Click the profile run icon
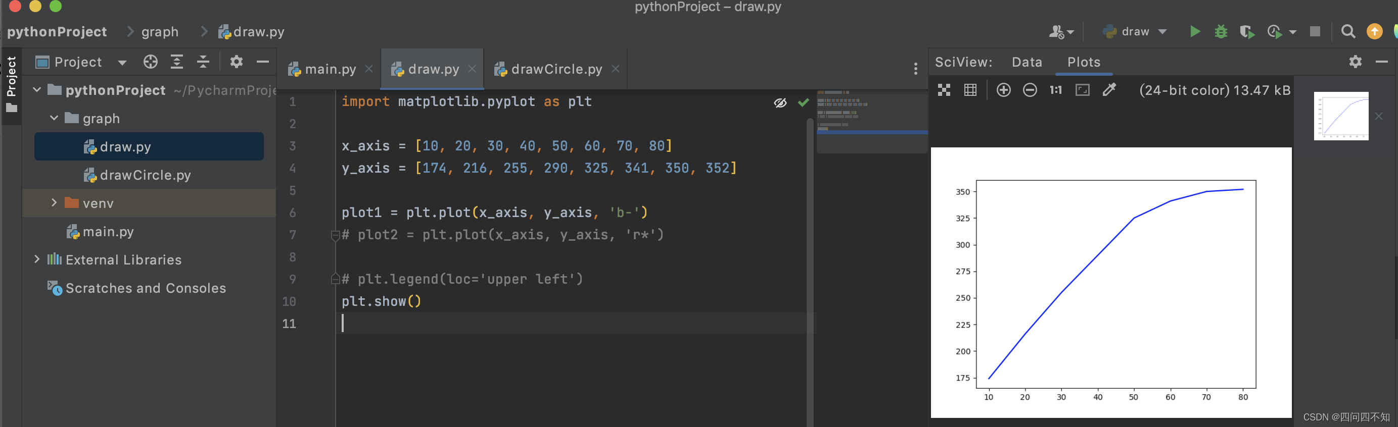The width and height of the screenshot is (1398, 427). (x=1274, y=32)
